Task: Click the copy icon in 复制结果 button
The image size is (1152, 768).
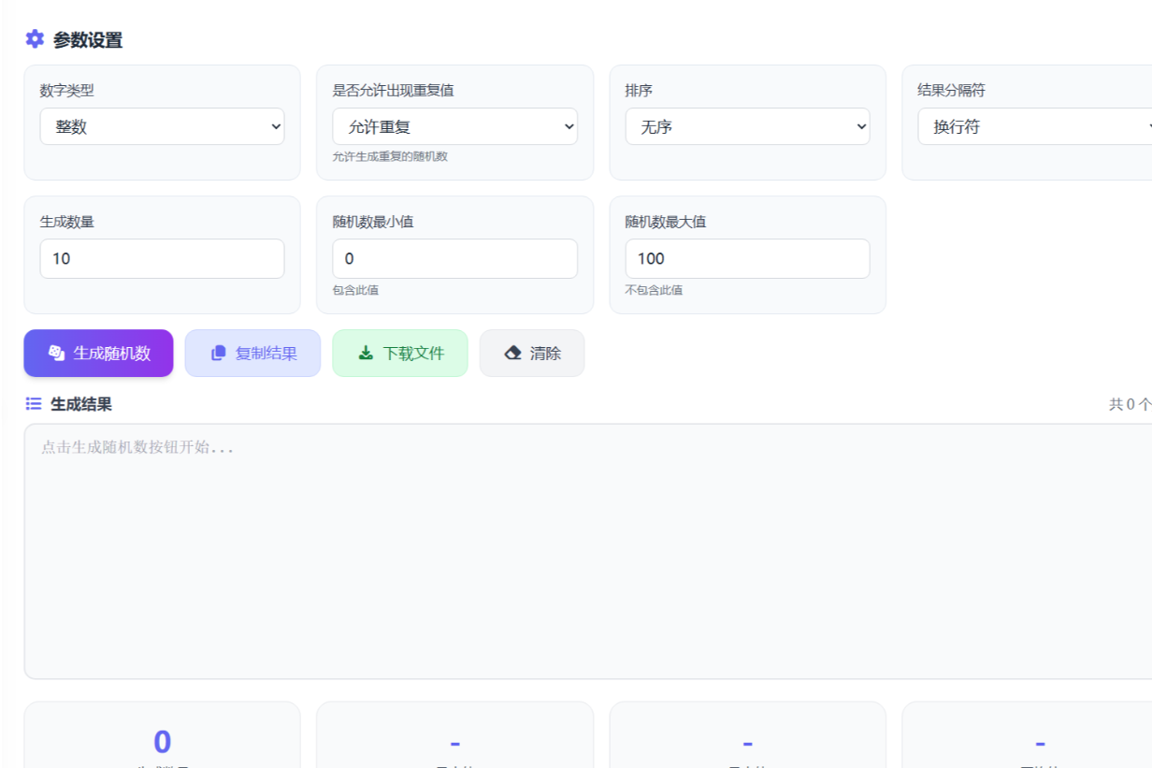Action: pos(219,353)
